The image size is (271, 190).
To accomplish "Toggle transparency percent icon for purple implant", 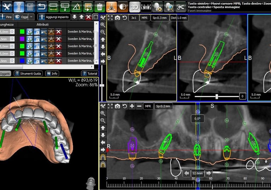I will (x=44, y=39).
